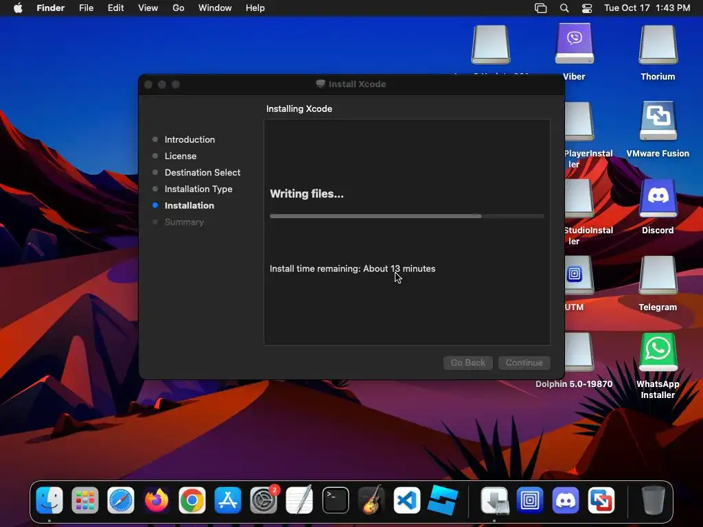Image resolution: width=703 pixels, height=527 pixels.
Task: Launch Visual Studio Code from Dock
Action: click(406, 500)
